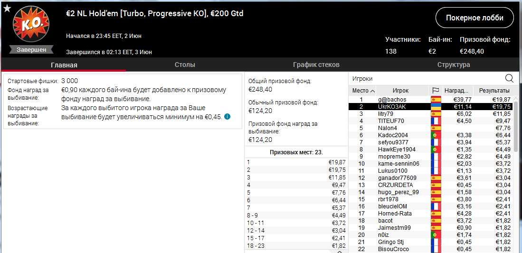Screen dimensions: 522x253
Task: Click the flag column header icon
Action: click(436, 91)
